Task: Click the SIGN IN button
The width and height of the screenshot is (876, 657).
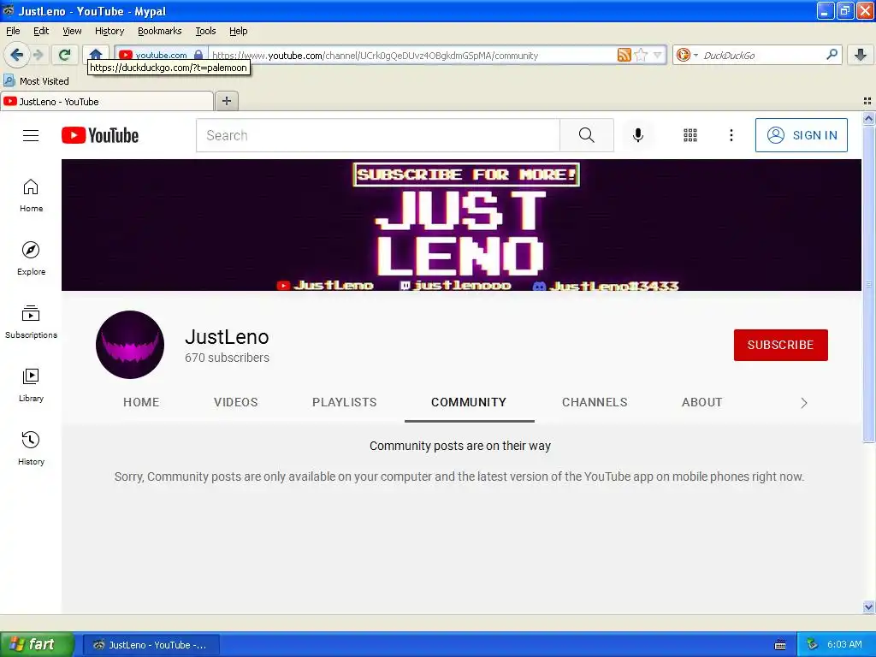Action: pos(801,135)
